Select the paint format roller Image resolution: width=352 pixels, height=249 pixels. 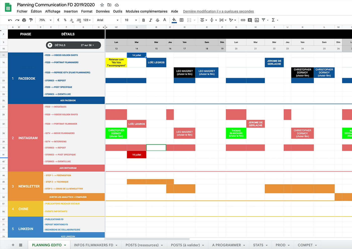(x=31, y=20)
